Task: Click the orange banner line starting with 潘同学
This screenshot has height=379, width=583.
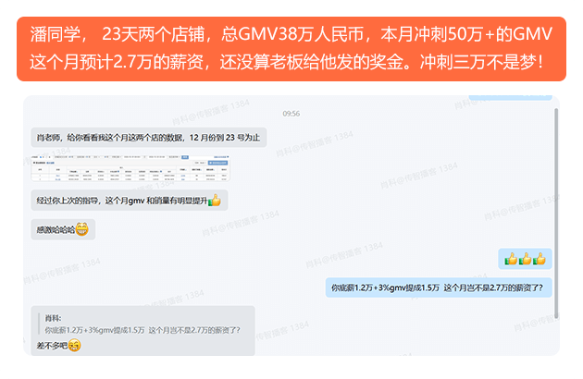Action: [x=291, y=34]
